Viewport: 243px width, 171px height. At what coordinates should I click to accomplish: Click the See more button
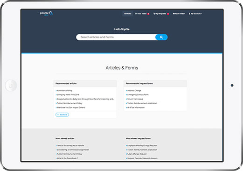point(62,115)
